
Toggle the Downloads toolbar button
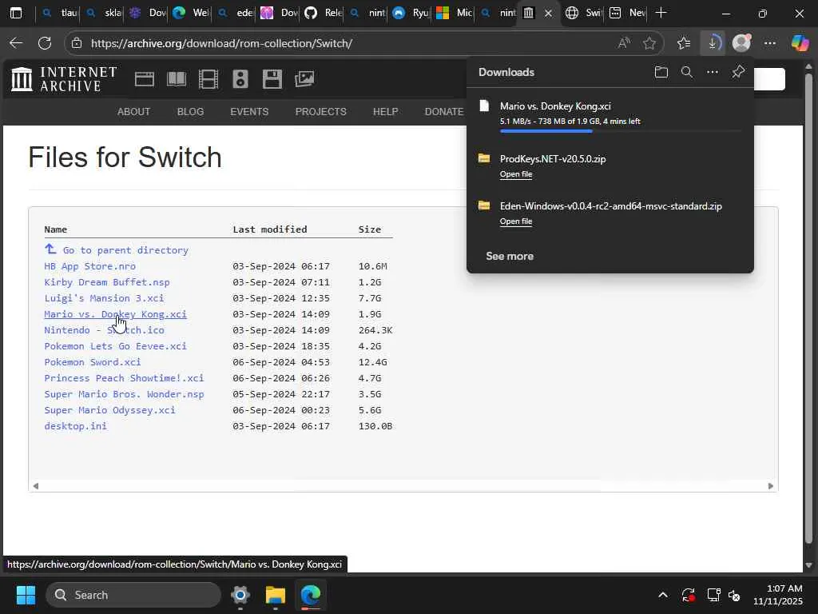pyautogui.click(x=713, y=43)
